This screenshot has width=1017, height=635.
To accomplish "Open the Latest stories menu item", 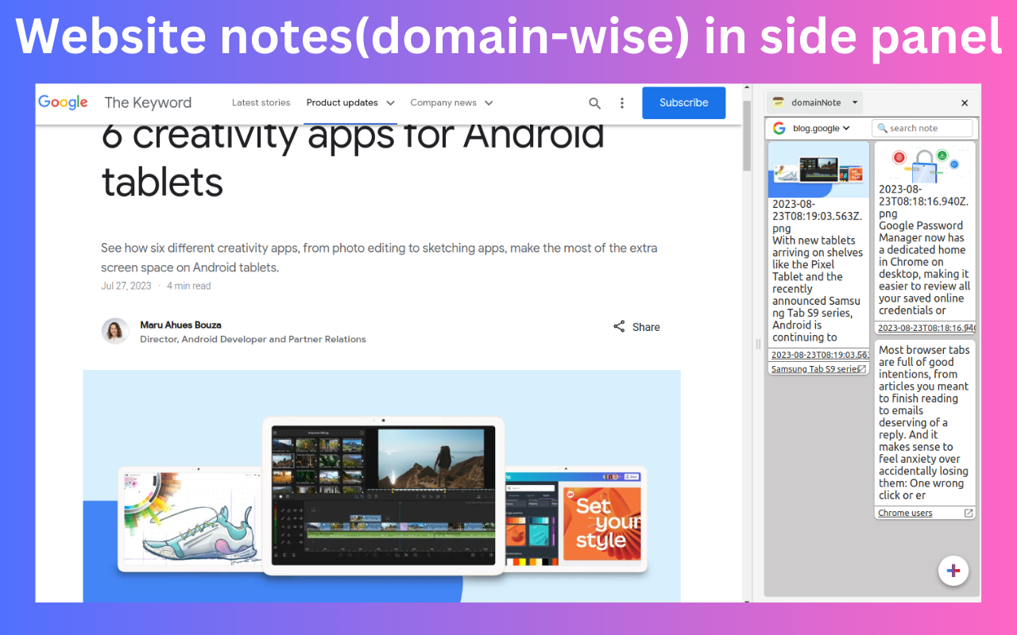I will (261, 102).
